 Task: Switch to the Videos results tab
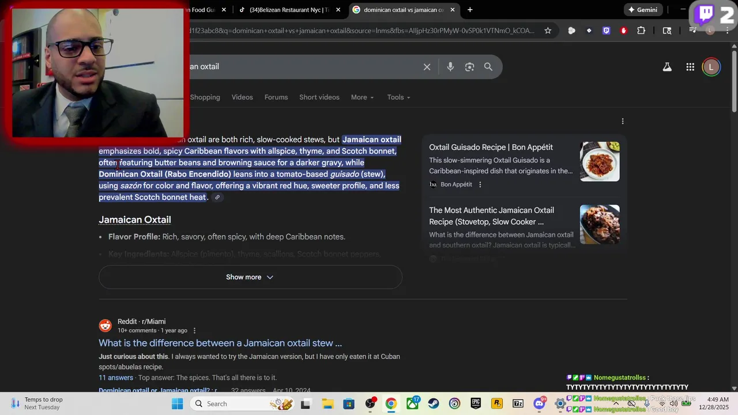242,97
